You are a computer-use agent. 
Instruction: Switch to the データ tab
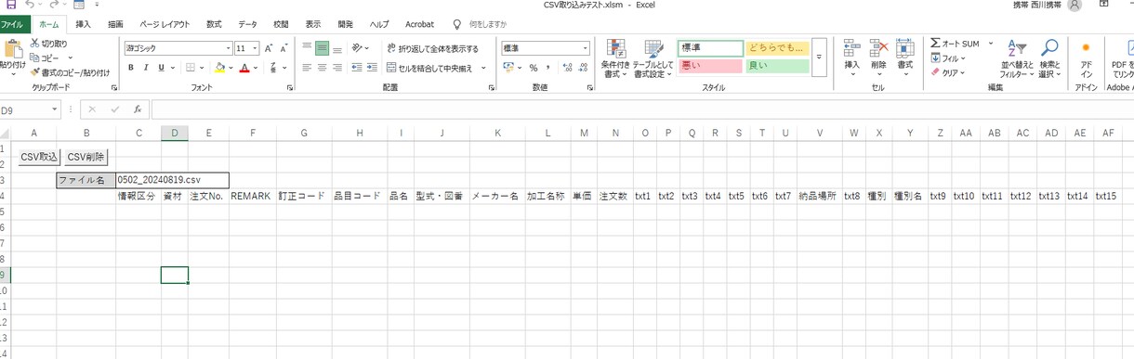pyautogui.click(x=247, y=24)
